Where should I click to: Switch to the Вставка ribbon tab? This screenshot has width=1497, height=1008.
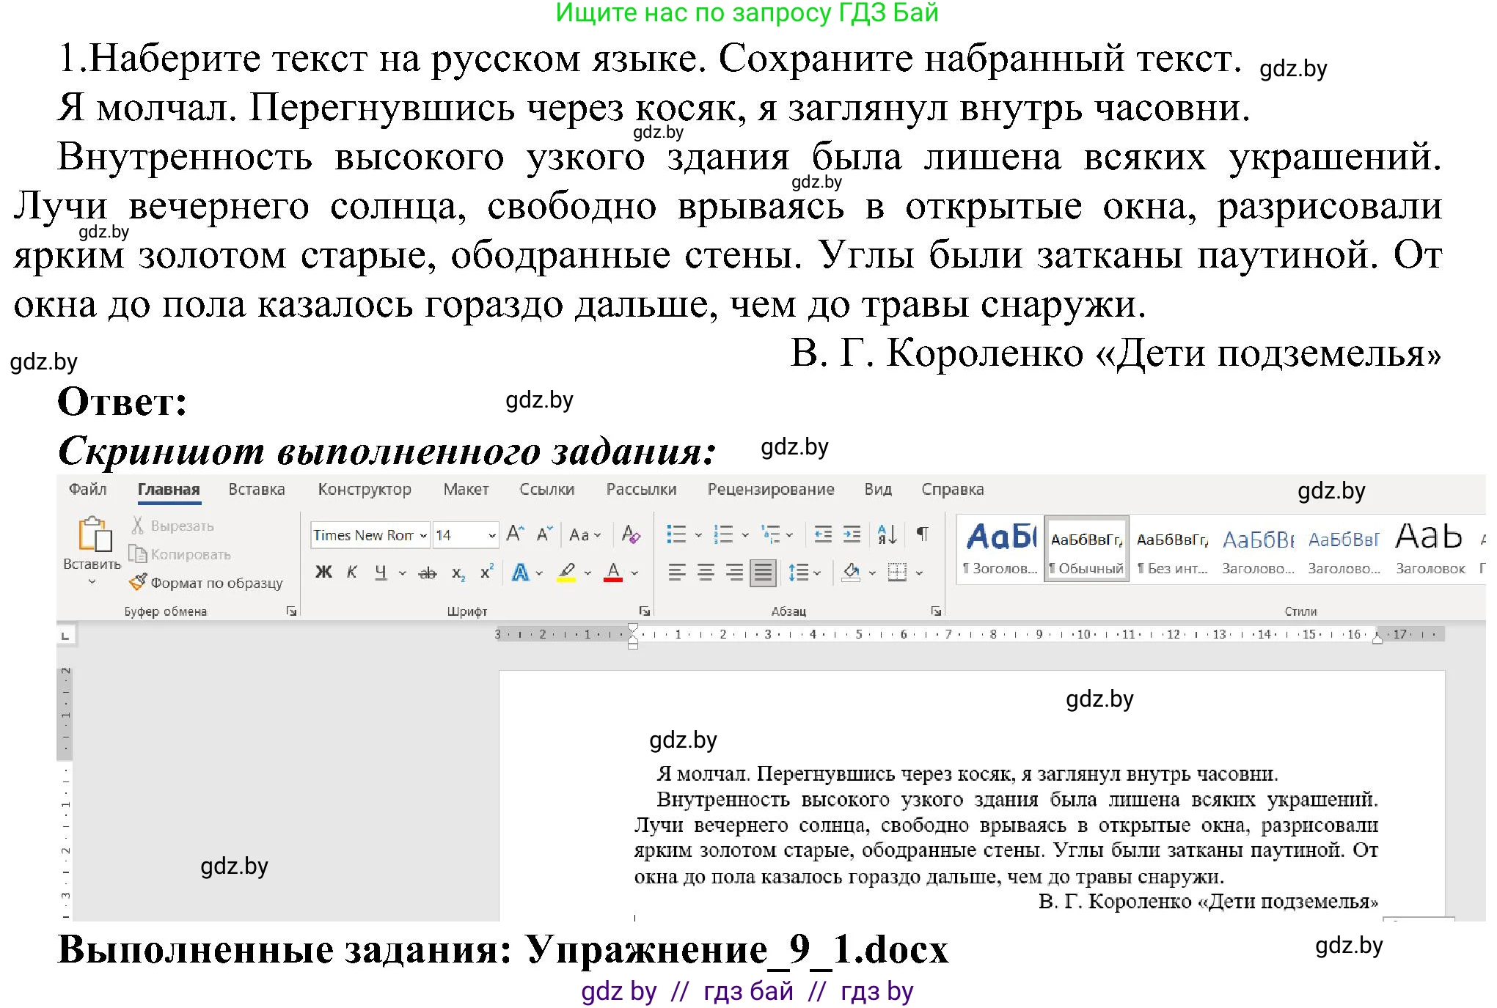tap(257, 490)
